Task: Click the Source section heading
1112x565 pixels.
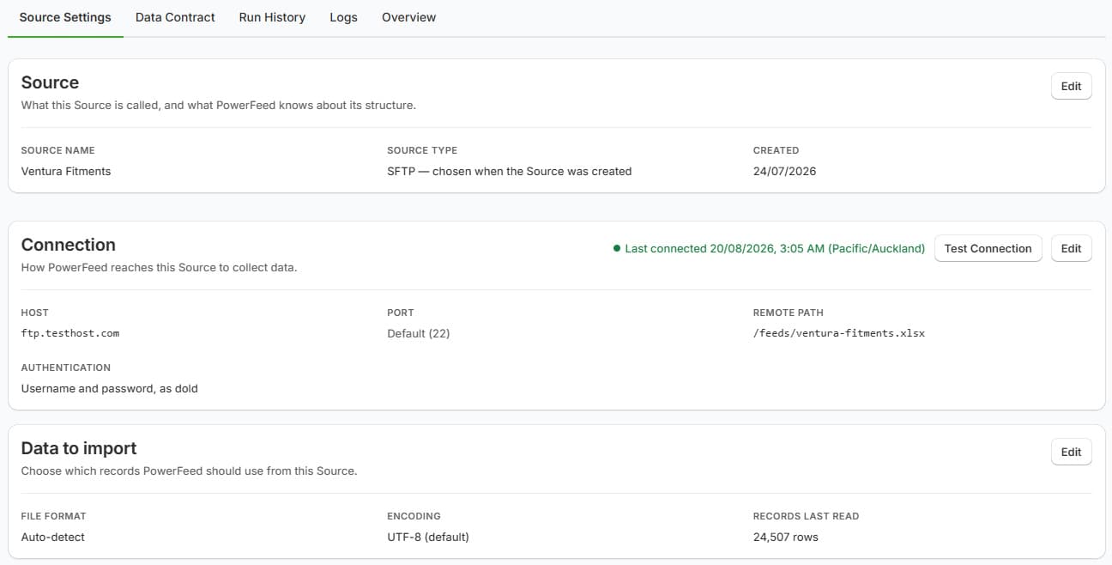Action: tap(50, 82)
